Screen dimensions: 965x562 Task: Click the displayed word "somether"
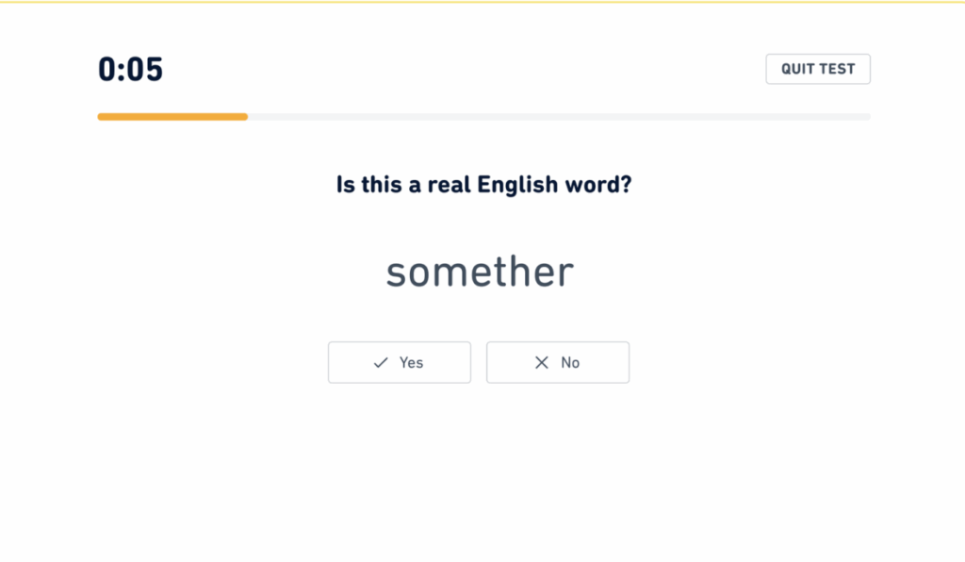pos(480,273)
